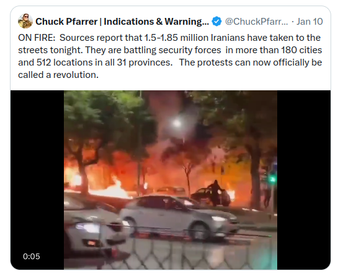The height and width of the screenshot is (274, 338).
Task: Click the black bar right of the video
Action: coord(304,180)
